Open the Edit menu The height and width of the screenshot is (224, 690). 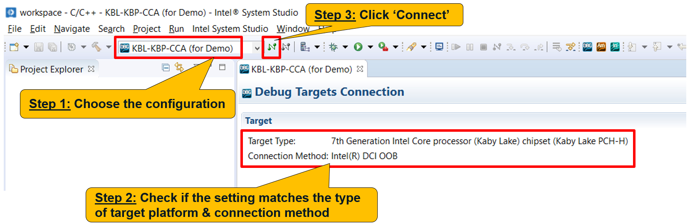(x=38, y=29)
